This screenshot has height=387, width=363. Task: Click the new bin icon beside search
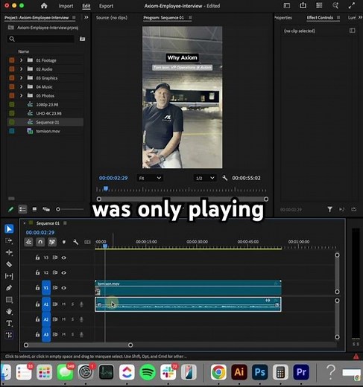[82, 39]
